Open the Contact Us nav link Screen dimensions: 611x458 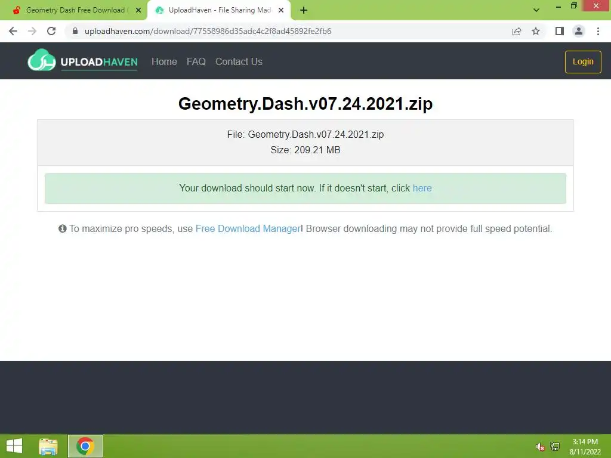(239, 61)
